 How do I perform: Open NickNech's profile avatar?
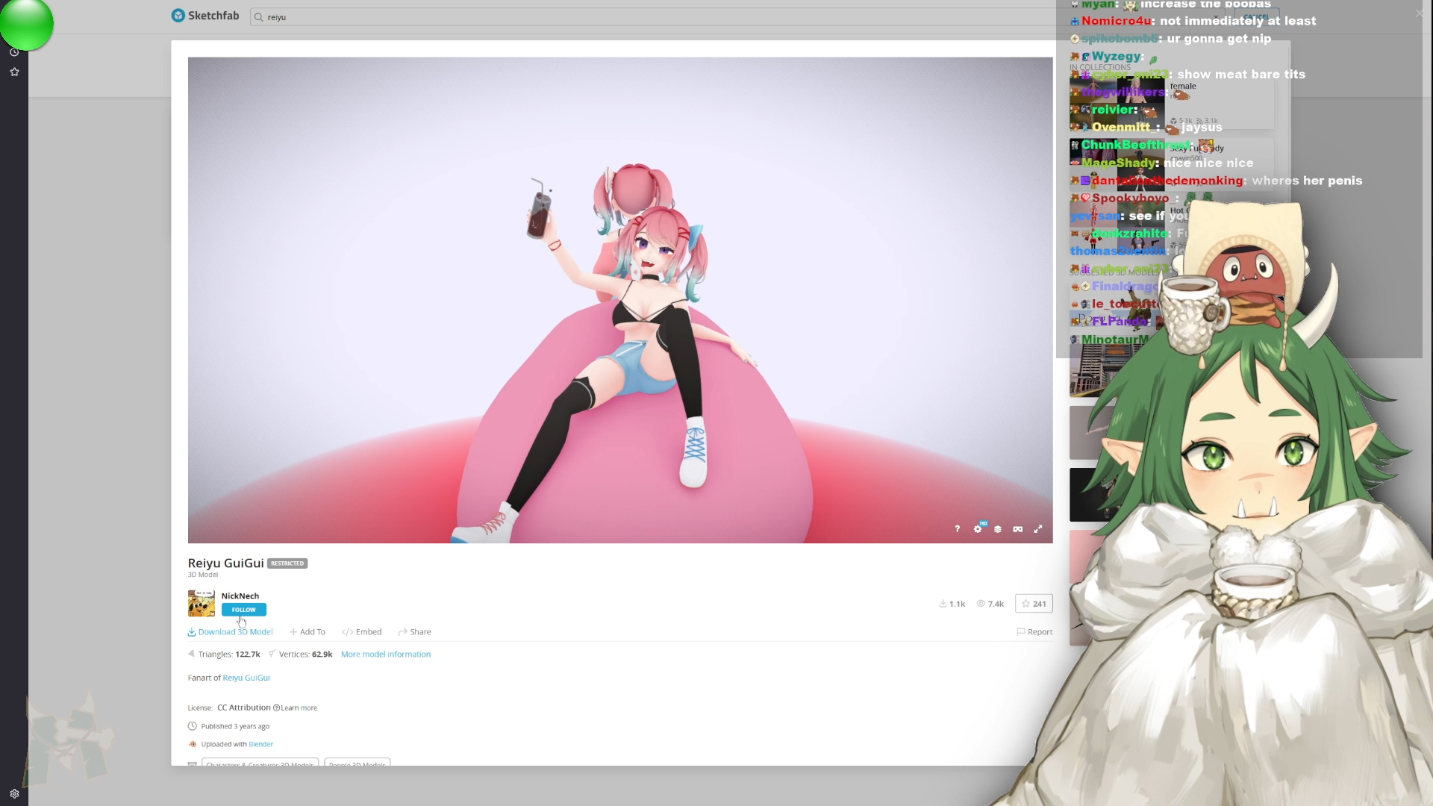(201, 604)
